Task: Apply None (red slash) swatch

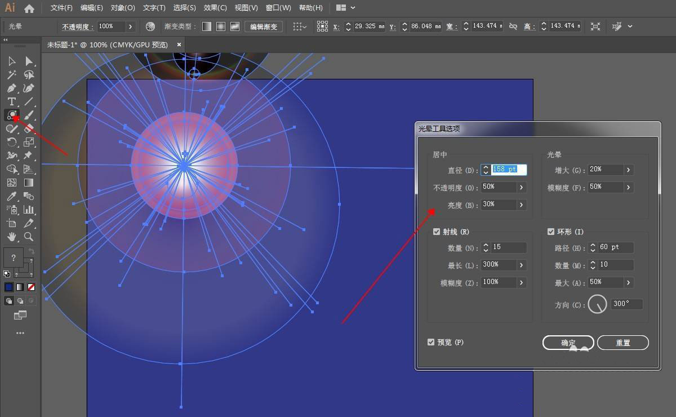Action: coord(32,287)
